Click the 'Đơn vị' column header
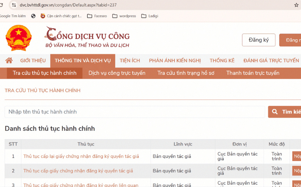This screenshot has width=301, height=187. [x=239, y=144]
